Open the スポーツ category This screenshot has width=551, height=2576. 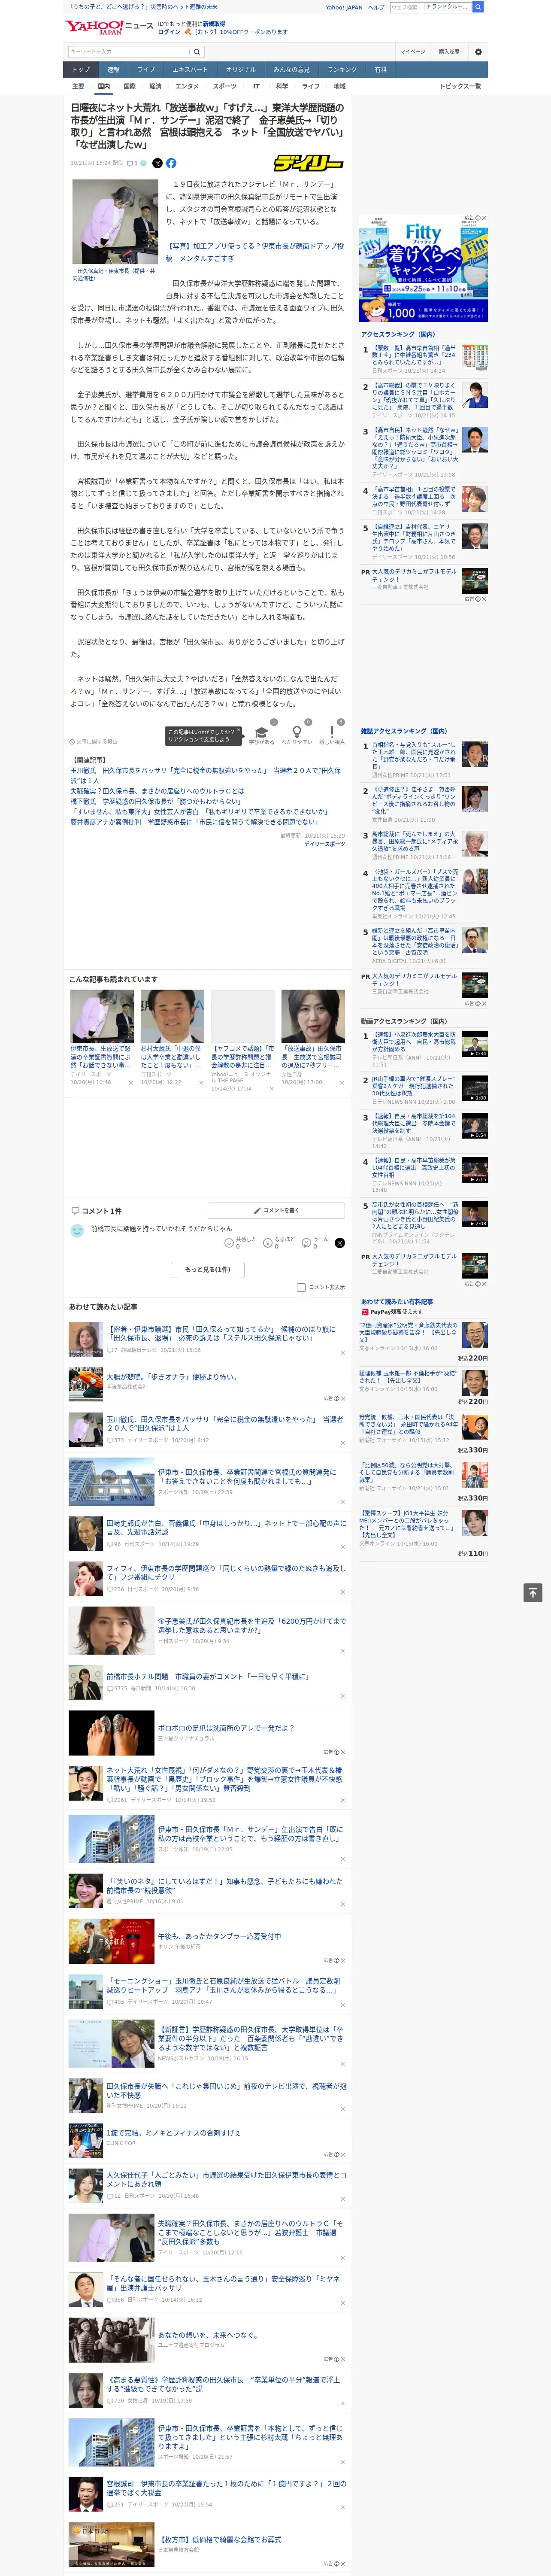pyautogui.click(x=225, y=86)
